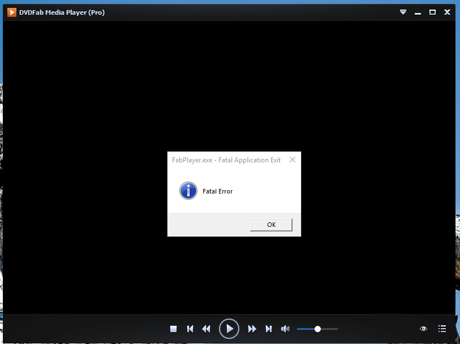460x344 pixels.
Task: Start playback with the play button
Action: click(229, 329)
